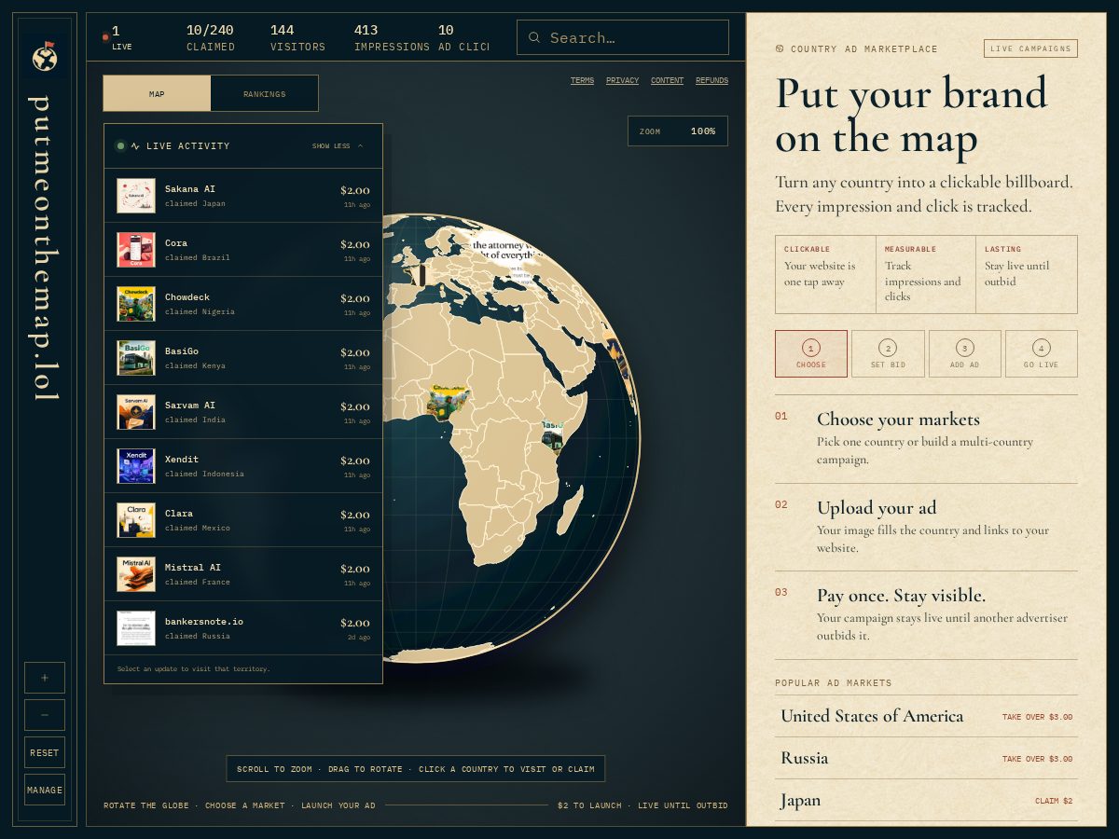Screen dimensions: 1119x839
Task: Click the Measurable feature card
Action: coord(926,274)
